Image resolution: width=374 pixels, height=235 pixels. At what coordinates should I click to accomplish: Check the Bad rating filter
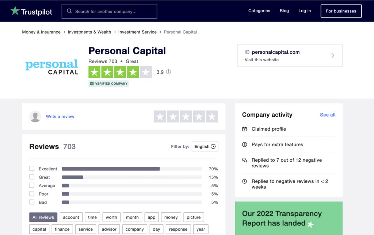click(x=32, y=202)
